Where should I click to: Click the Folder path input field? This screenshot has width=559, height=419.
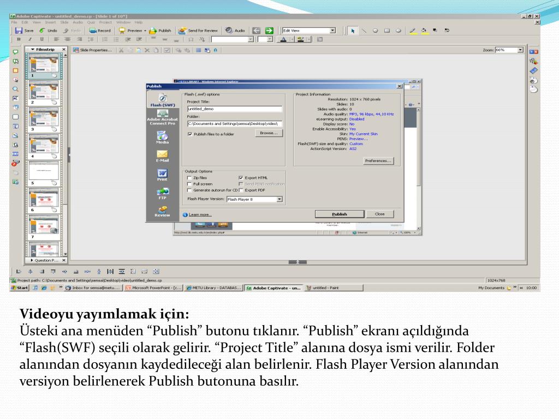[235, 124]
